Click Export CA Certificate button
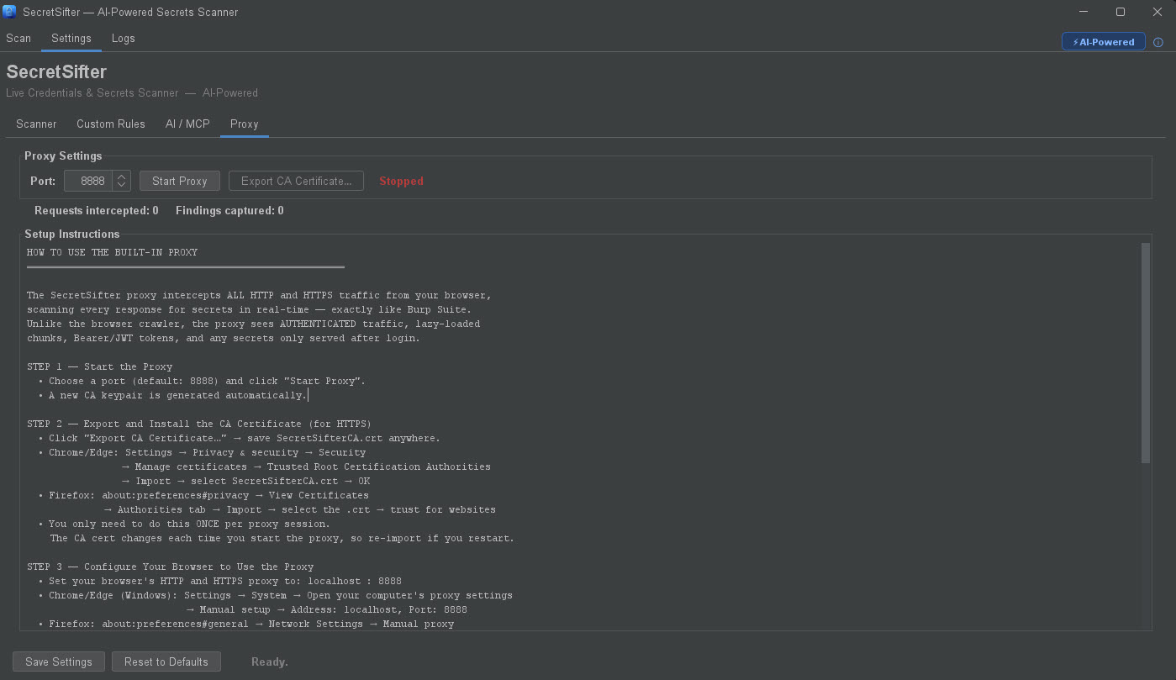Screen dimensions: 1176x680 pos(296,181)
